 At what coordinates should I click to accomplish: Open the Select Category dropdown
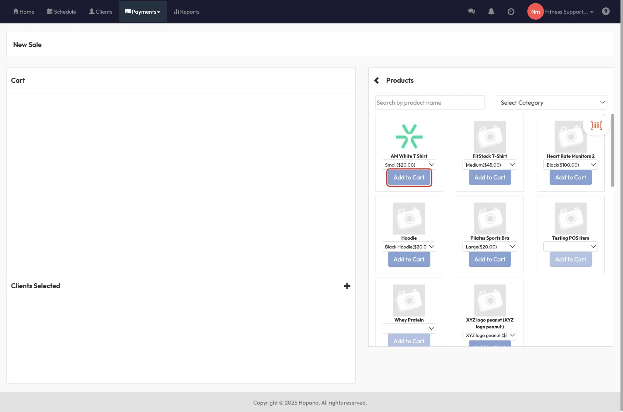pyautogui.click(x=552, y=102)
